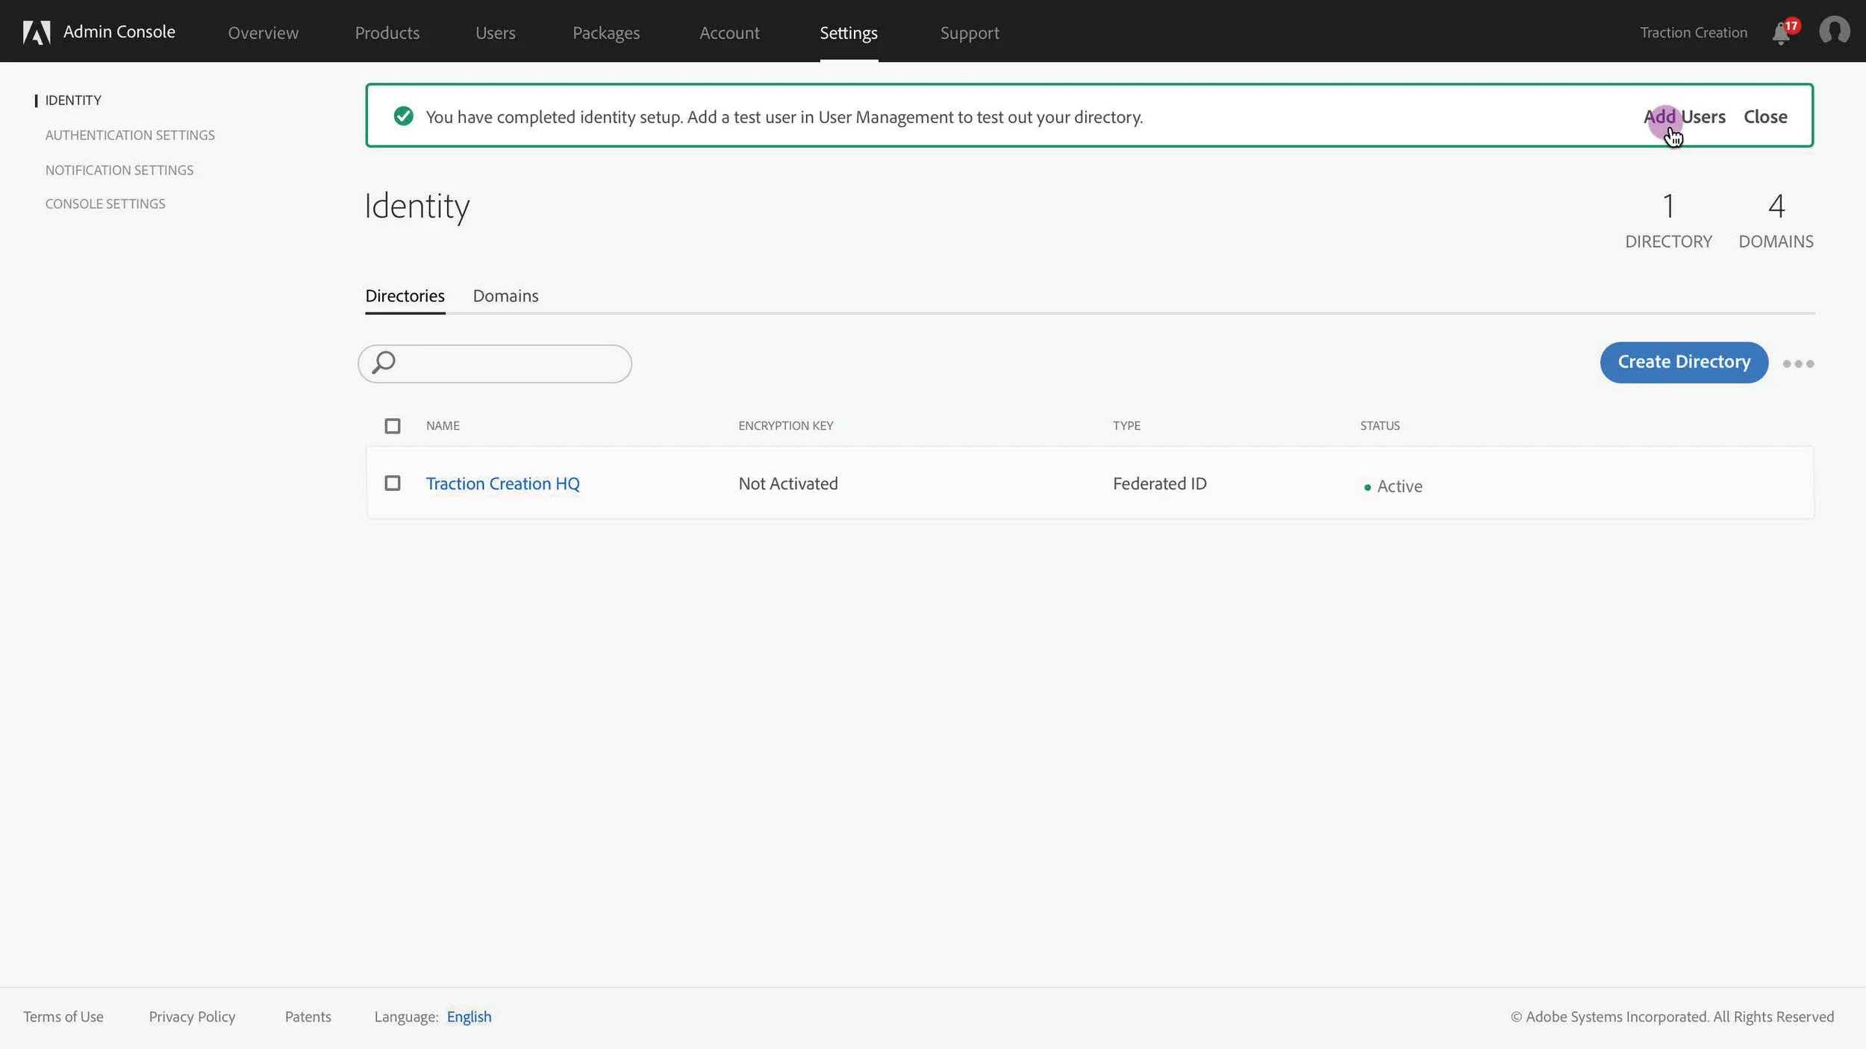
Task: Open the notifications bell icon
Action: [1781, 34]
